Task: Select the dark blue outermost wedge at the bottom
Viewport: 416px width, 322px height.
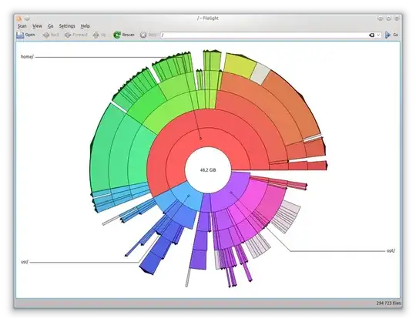Action: (x=149, y=263)
